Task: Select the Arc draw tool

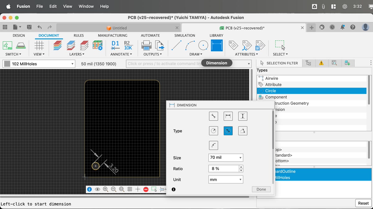Action: point(190,46)
